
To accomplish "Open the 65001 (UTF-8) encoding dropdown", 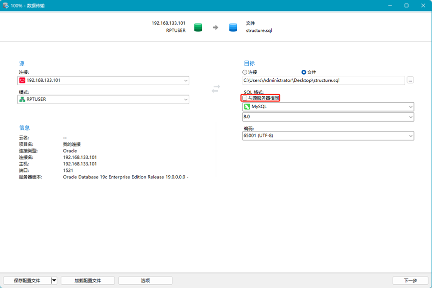I will coord(328,136).
